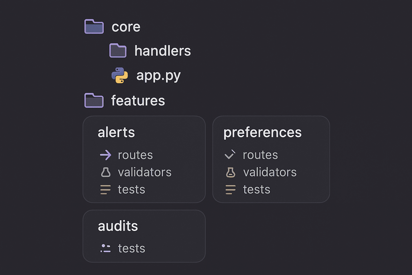Open the handlers folder
The image size is (412, 275).
163,51
